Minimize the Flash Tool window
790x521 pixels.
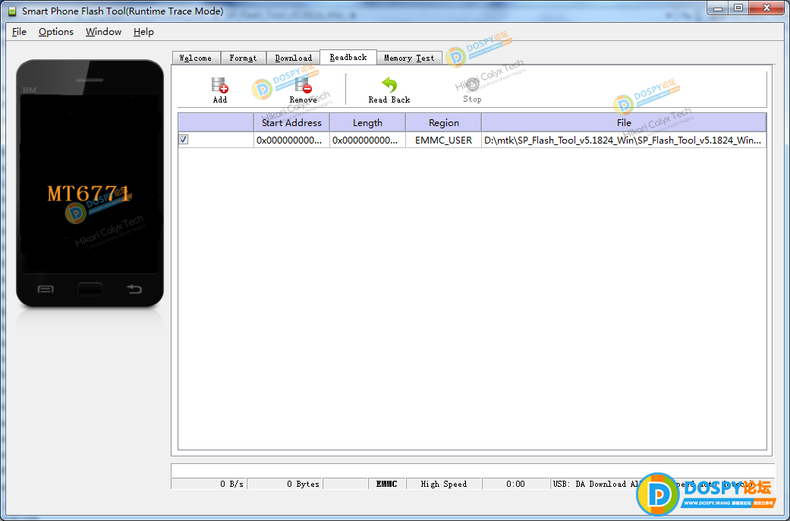point(718,8)
